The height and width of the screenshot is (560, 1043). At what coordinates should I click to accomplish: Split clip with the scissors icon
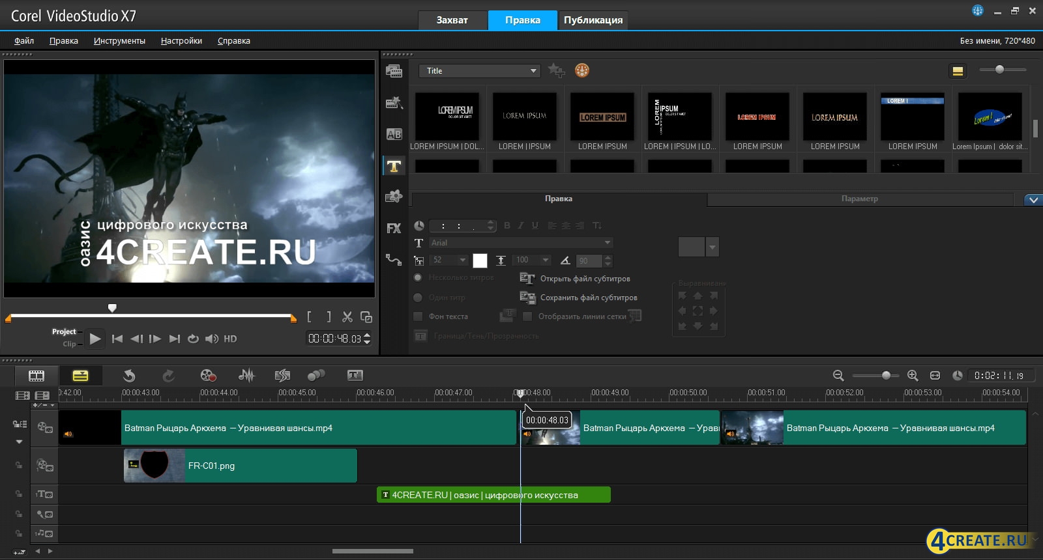347,317
